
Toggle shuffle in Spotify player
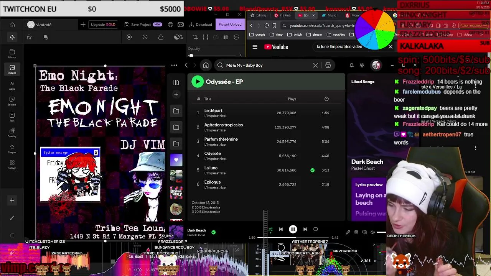[x=270, y=230]
